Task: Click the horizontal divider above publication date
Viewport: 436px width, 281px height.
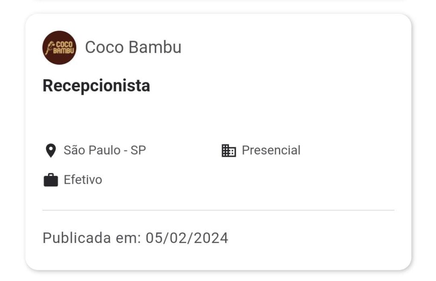Action: [x=218, y=210]
